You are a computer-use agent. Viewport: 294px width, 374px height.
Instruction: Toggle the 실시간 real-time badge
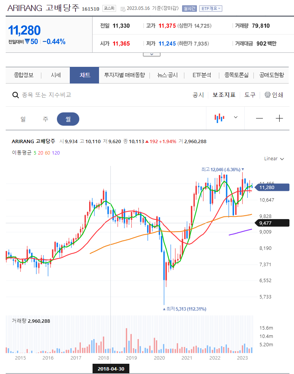189,9
